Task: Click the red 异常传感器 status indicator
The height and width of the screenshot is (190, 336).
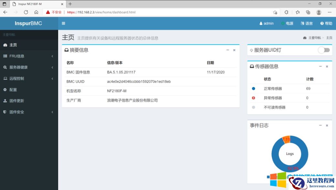Action: 253,98
